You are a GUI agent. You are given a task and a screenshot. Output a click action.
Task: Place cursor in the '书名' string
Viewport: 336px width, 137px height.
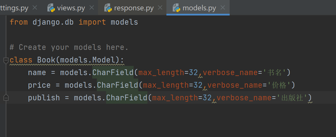274,73
